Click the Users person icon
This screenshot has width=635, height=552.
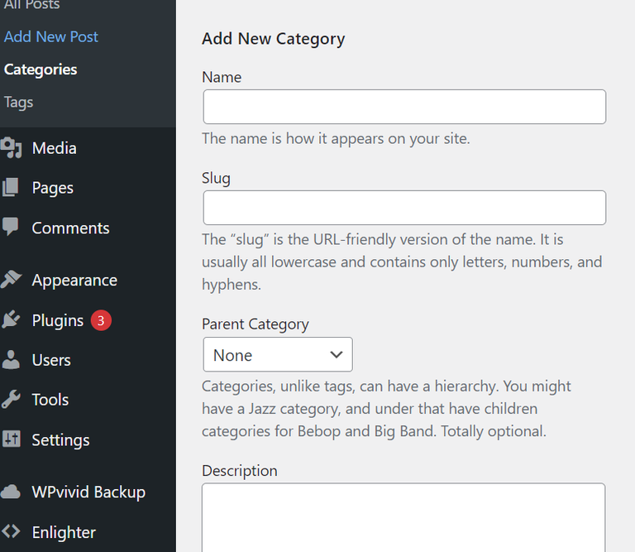point(11,360)
